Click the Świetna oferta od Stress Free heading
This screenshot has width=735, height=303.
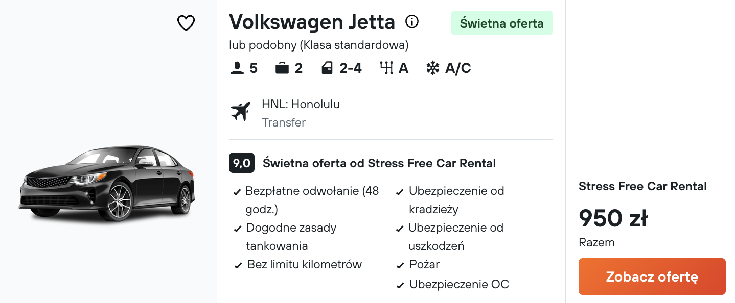tap(379, 163)
